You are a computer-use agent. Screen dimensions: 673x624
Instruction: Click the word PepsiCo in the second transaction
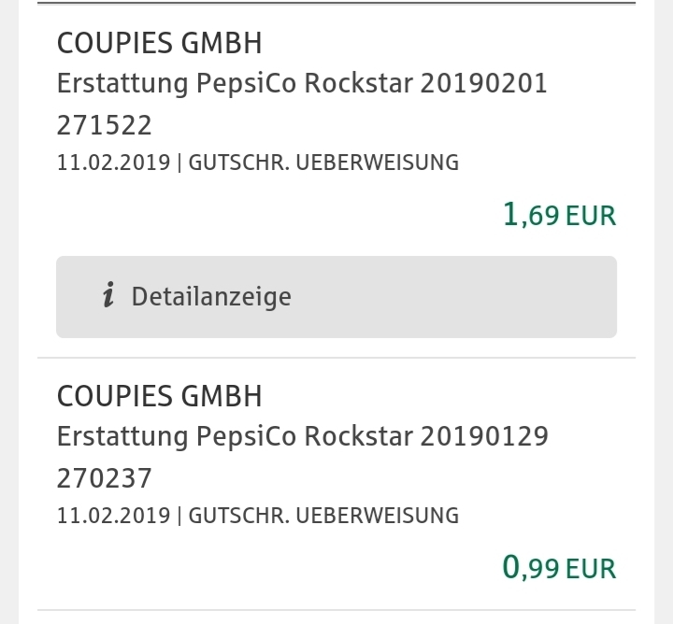(x=247, y=436)
